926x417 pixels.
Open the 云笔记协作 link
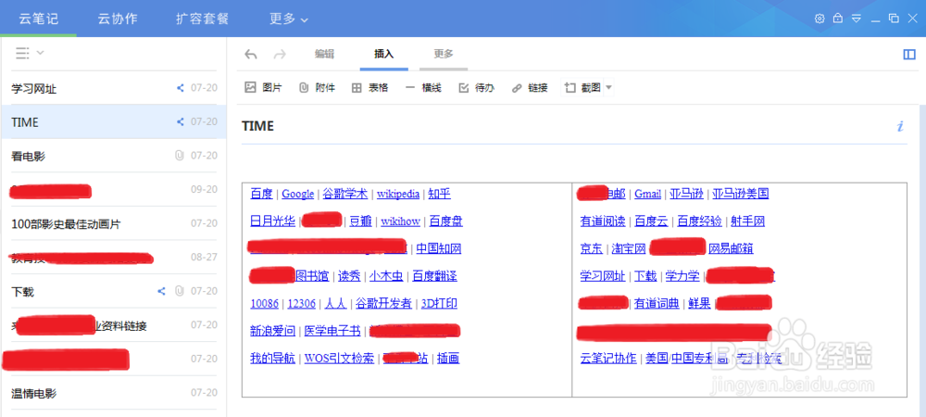point(608,358)
